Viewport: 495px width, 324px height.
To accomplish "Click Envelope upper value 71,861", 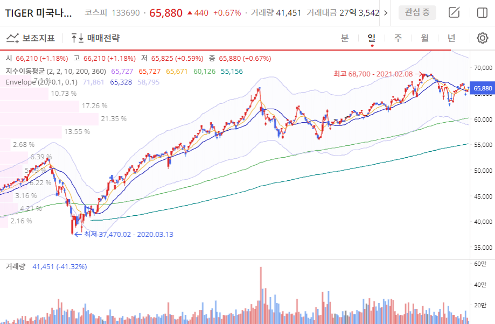I will pyautogui.click(x=93, y=82).
